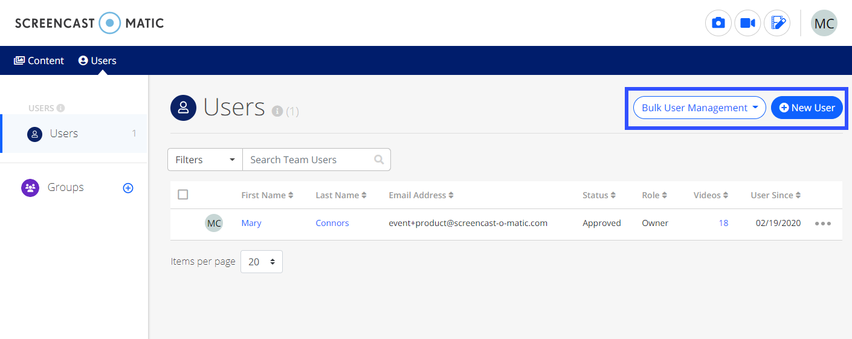
Task: Open the Connors last name link
Action: coord(332,223)
